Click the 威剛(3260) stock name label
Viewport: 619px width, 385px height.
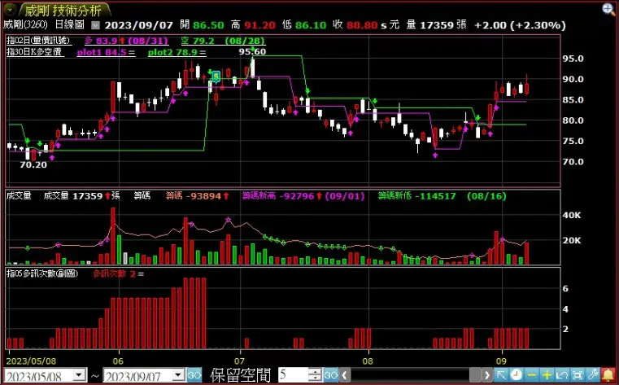(x=25, y=25)
